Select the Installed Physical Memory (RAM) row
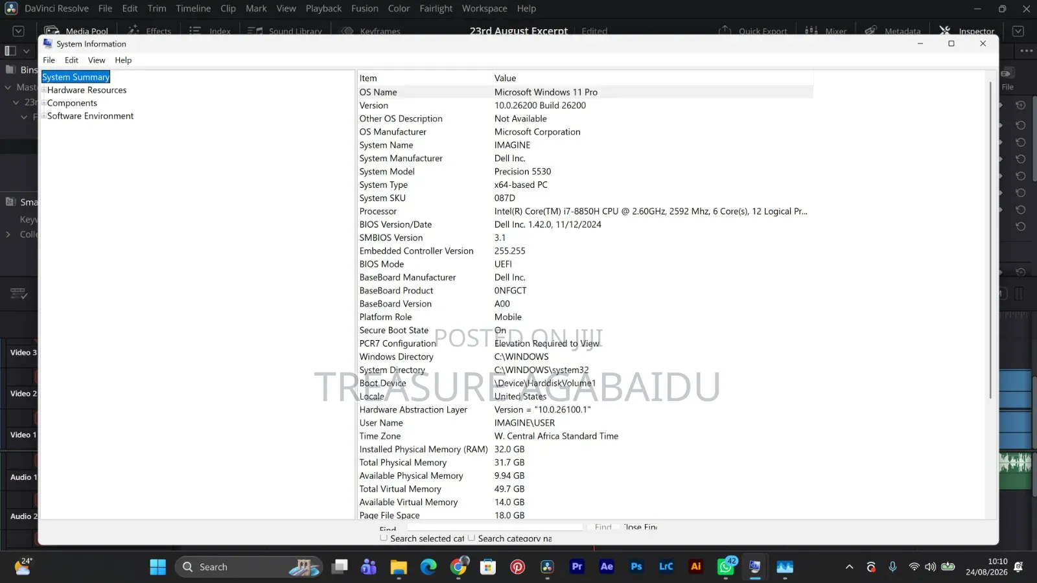 click(x=585, y=450)
